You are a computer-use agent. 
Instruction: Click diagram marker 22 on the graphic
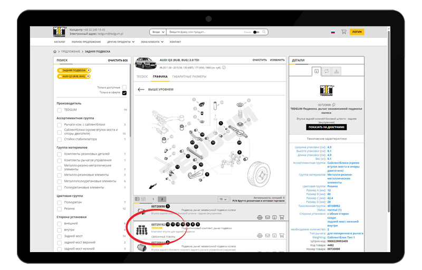196,146
